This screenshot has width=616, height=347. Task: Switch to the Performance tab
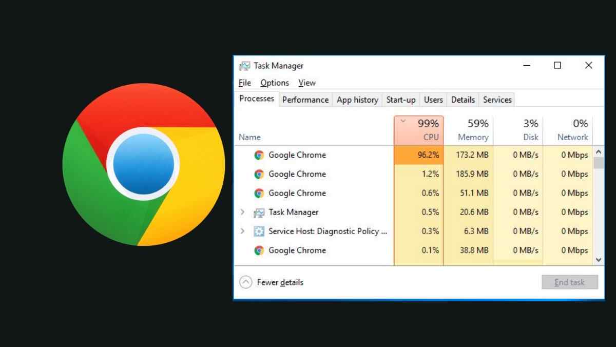tap(305, 100)
